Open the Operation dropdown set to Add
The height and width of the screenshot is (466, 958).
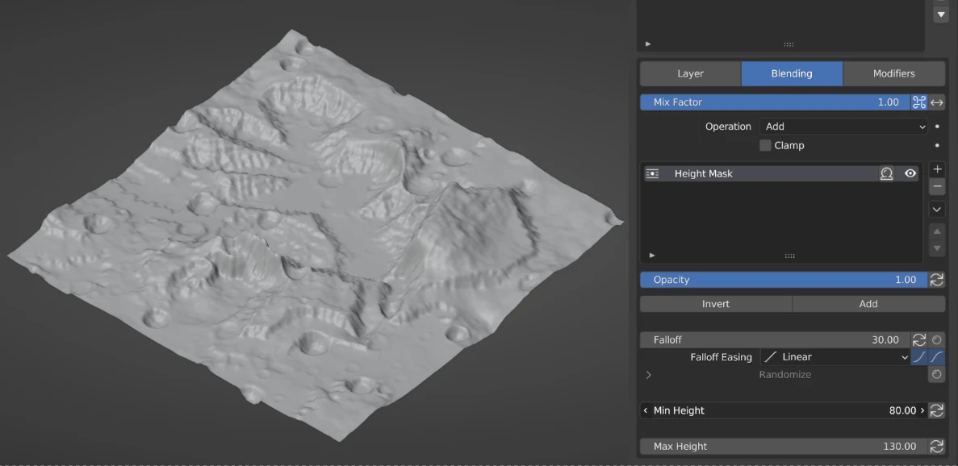[844, 127]
